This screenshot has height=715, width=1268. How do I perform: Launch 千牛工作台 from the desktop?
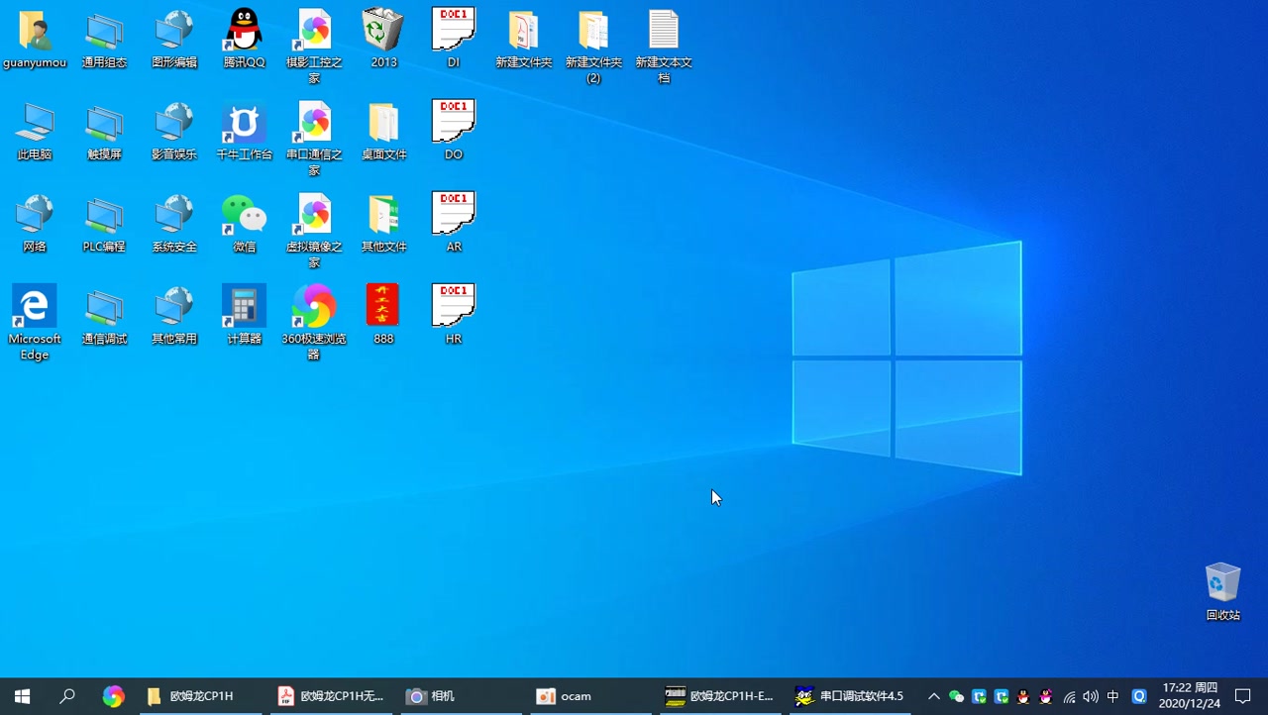(244, 132)
